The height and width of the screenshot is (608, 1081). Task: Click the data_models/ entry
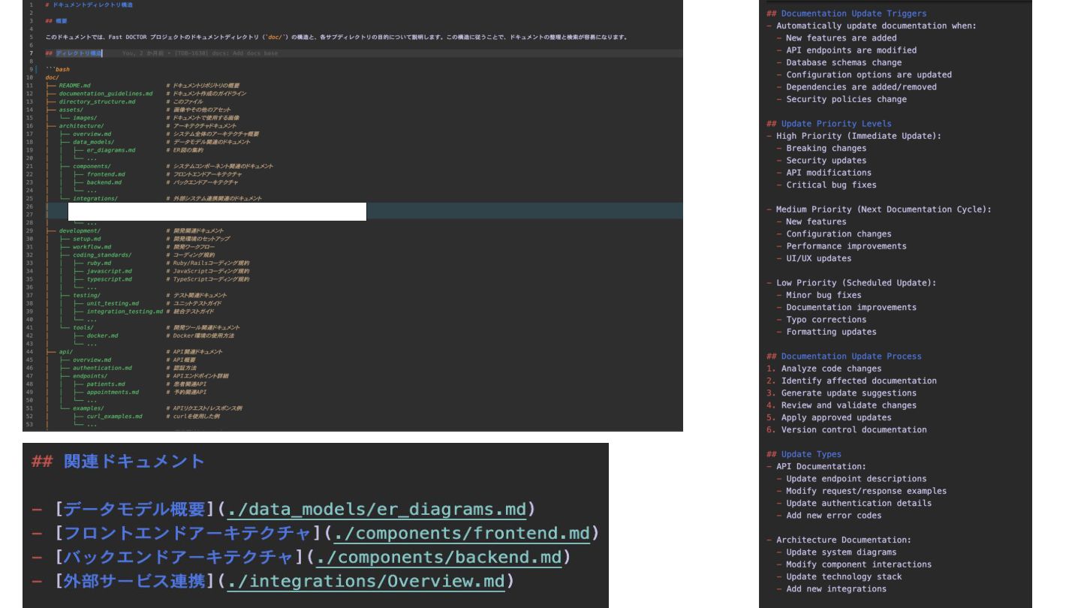tap(93, 142)
